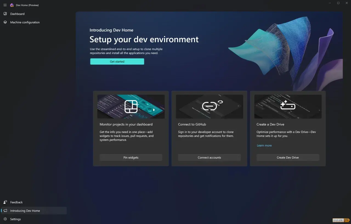Minimize the Dev Home window
Screen dimensions: 351x224
(330, 3)
